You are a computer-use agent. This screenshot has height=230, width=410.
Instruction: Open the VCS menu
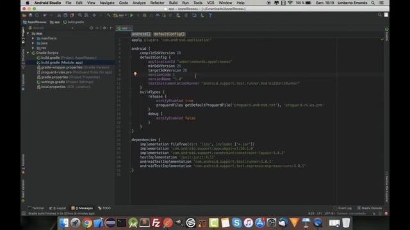click(211, 3)
